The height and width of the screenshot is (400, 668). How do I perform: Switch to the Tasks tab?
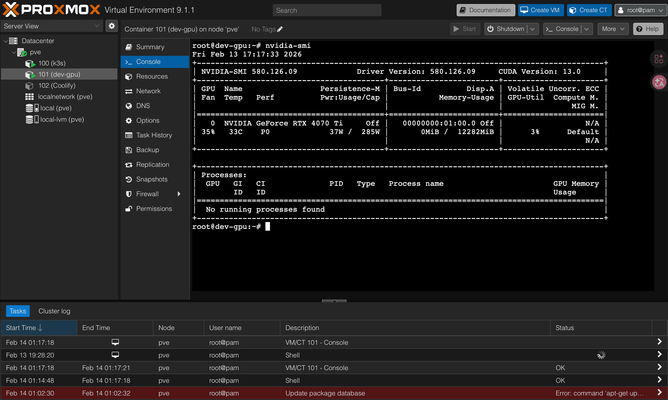pos(18,311)
